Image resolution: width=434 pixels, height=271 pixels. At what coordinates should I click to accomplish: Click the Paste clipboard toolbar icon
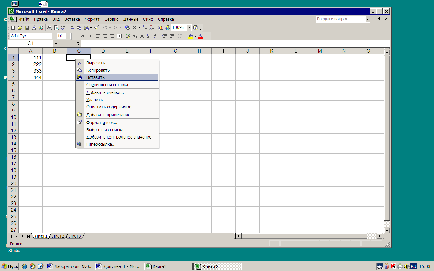pos(86,28)
